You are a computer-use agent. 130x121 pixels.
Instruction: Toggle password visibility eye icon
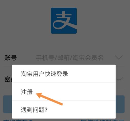(120, 79)
